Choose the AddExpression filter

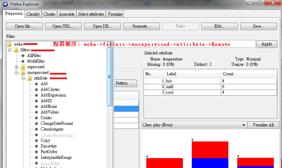(53, 95)
